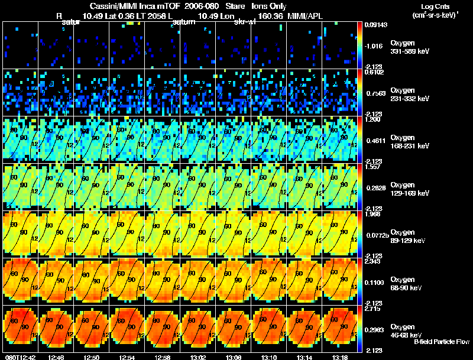Viewport: 473px width, 360px height.
Task: Click the color bar beside Oxygen 331-589 keV
Action: tap(359, 46)
